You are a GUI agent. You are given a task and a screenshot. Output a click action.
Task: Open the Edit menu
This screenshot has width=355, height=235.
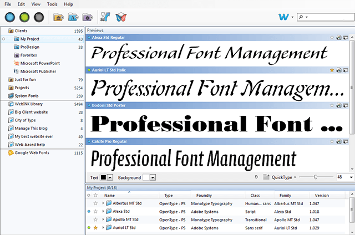tap(21, 4)
